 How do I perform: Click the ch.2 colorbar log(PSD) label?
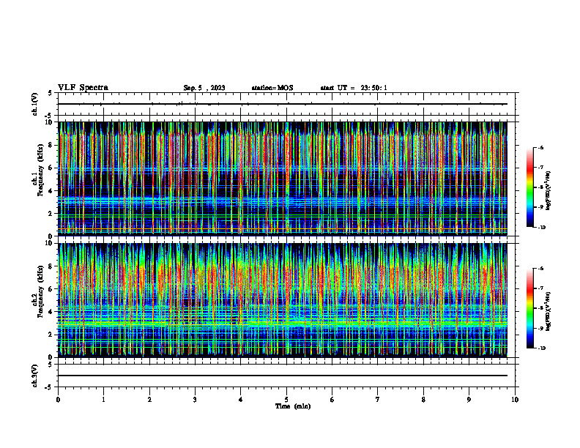coord(549,311)
